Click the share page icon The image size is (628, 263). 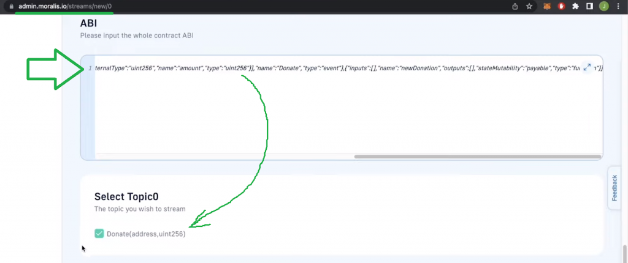(515, 6)
